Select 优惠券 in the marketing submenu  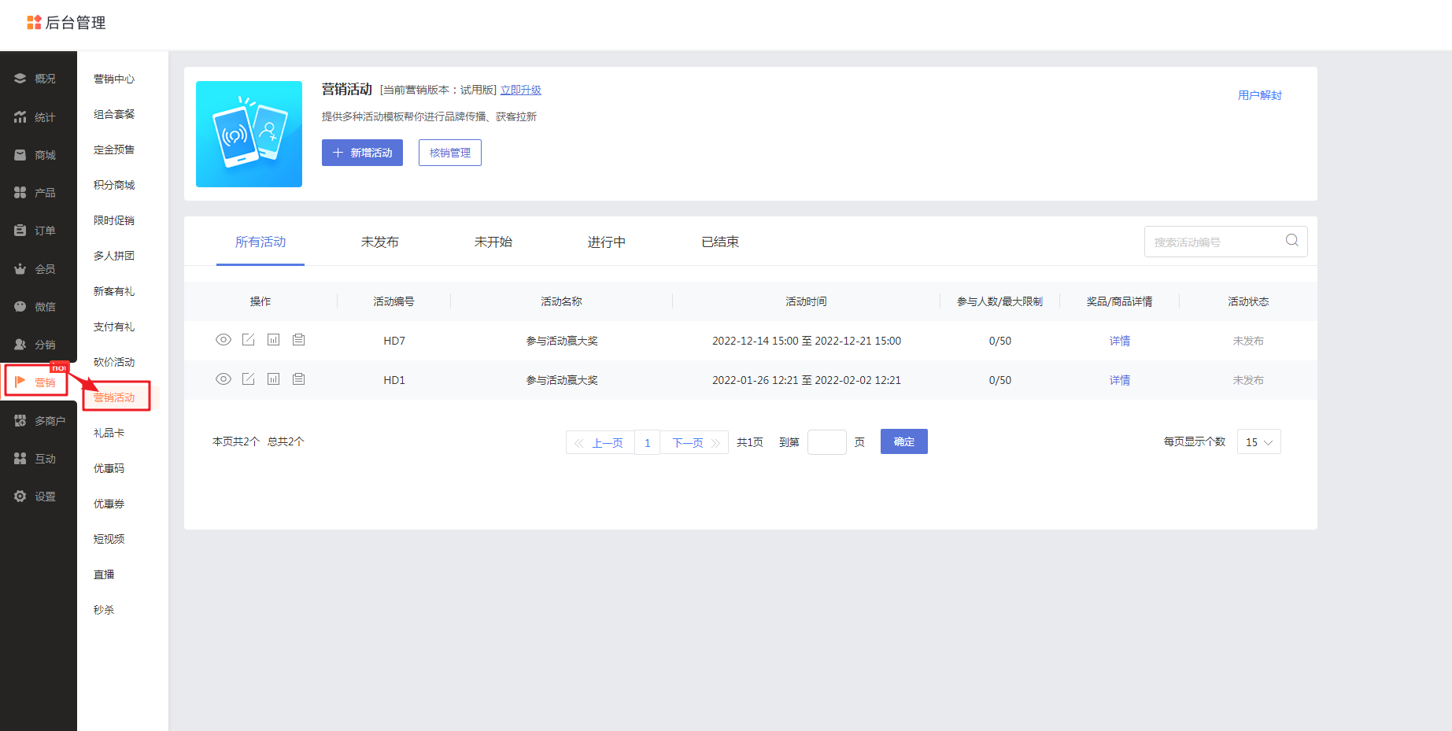pyautogui.click(x=109, y=504)
